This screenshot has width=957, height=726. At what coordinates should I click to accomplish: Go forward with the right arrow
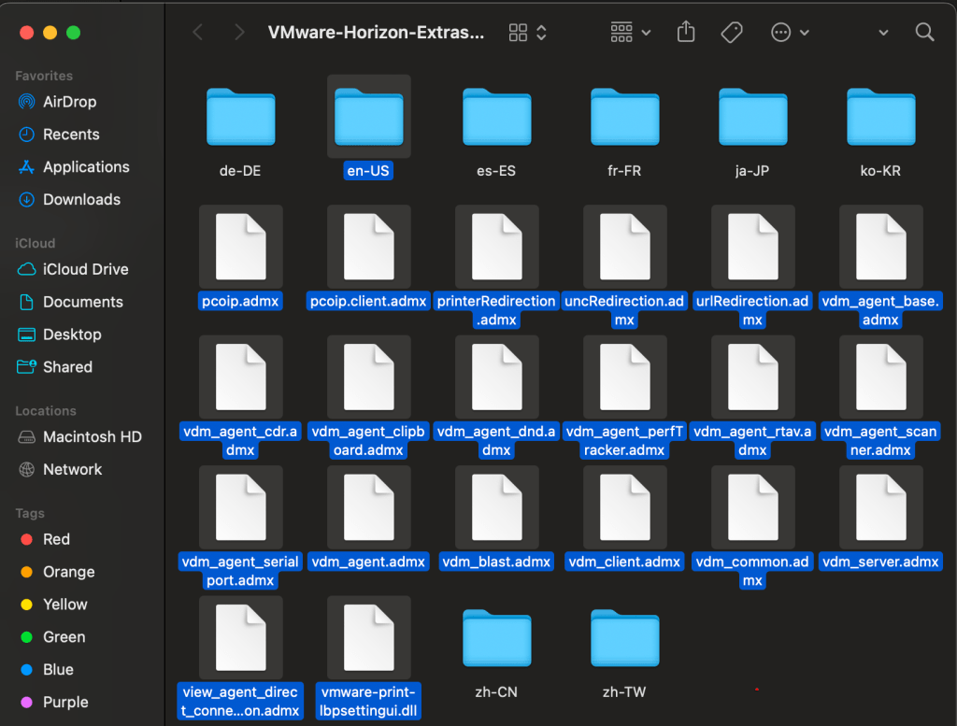tap(239, 33)
